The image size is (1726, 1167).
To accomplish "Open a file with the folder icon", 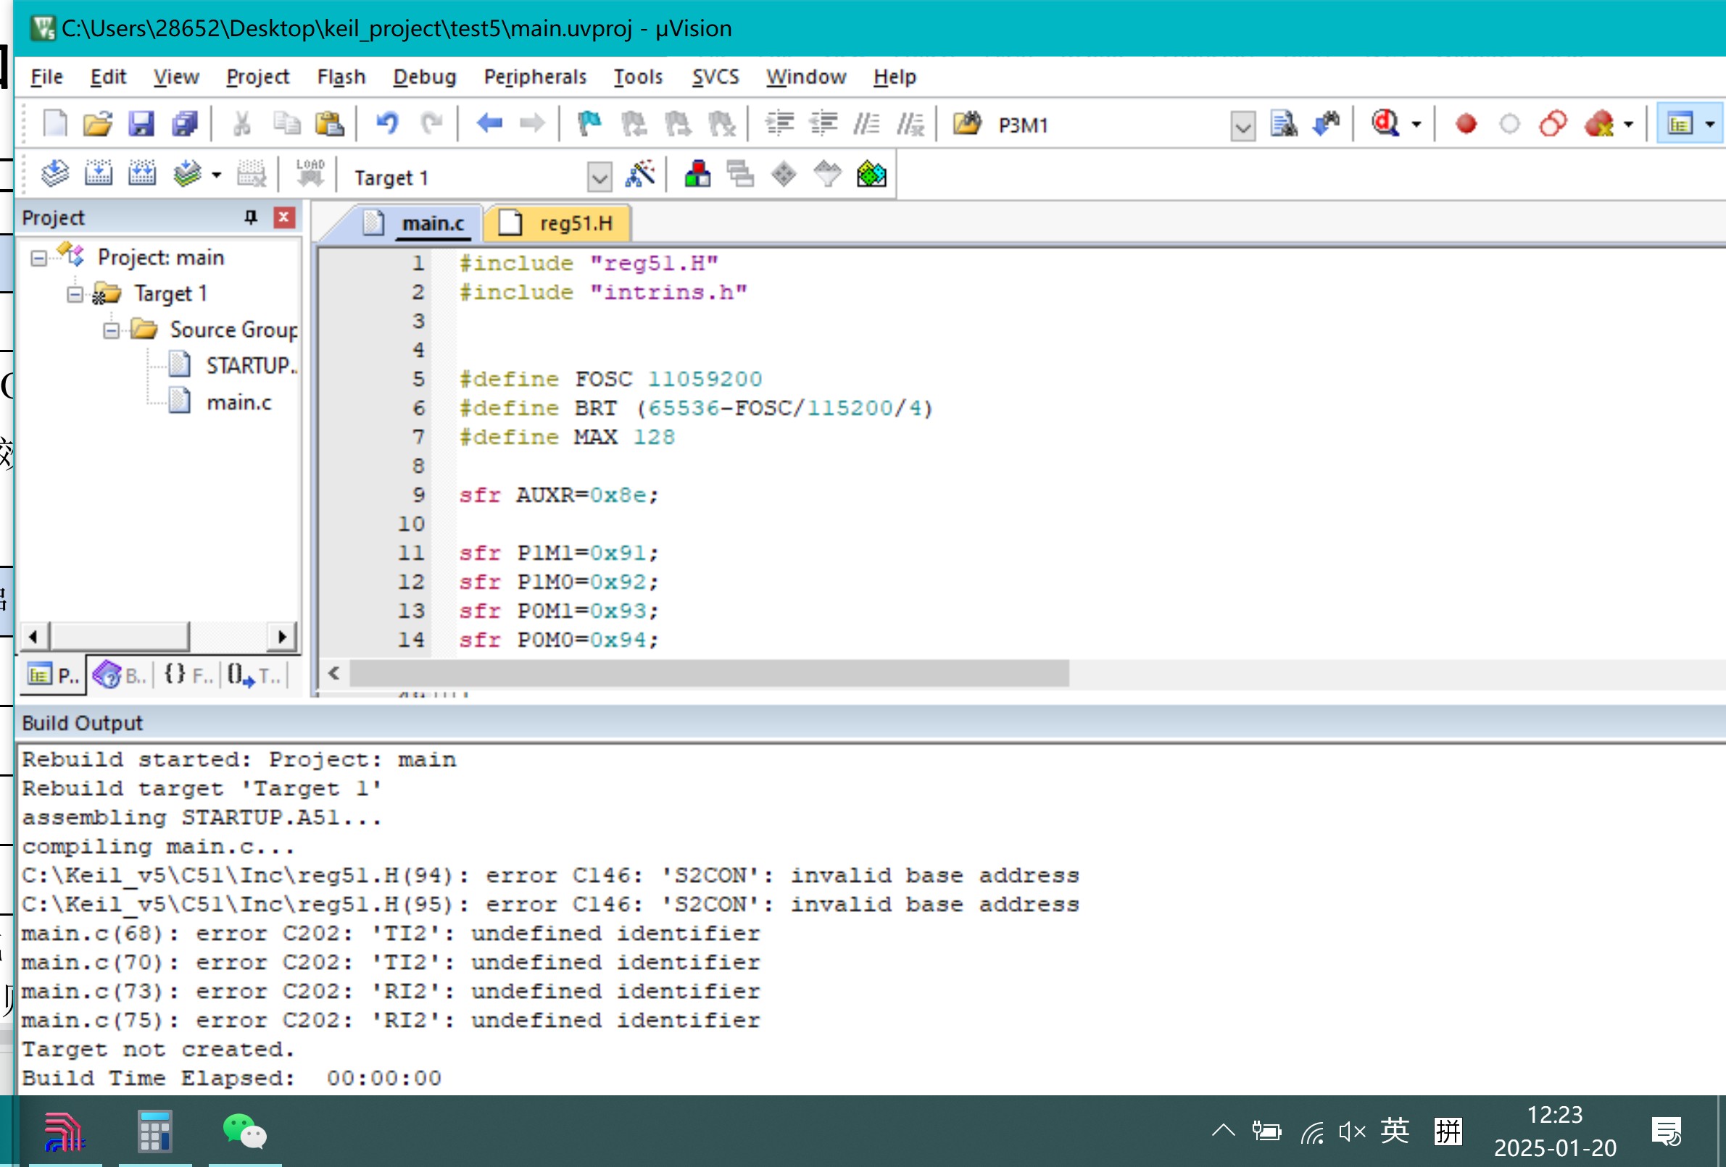I will point(97,123).
